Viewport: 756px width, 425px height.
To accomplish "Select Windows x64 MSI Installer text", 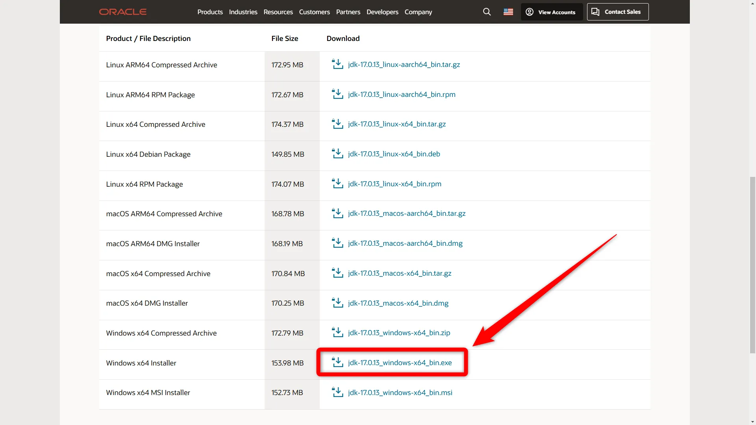I will pyautogui.click(x=148, y=392).
